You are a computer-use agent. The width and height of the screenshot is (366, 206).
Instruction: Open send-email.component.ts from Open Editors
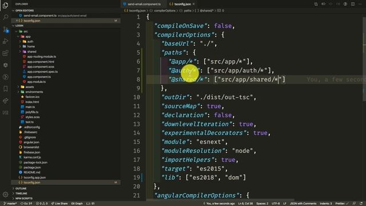click(x=40, y=15)
